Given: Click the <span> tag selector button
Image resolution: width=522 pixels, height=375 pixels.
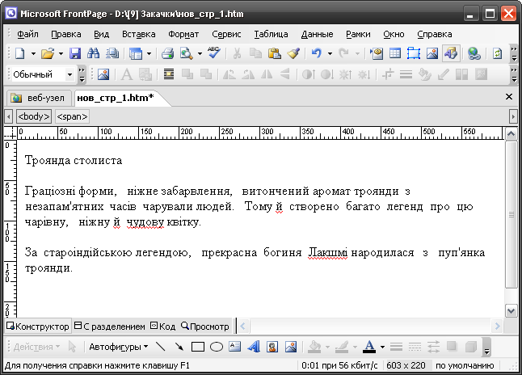Looking at the screenshot, I should pos(72,116).
